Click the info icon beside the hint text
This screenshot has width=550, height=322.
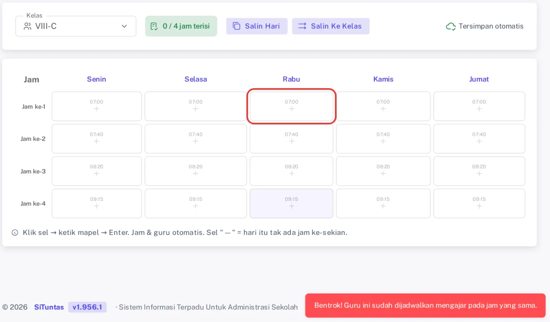pos(15,233)
